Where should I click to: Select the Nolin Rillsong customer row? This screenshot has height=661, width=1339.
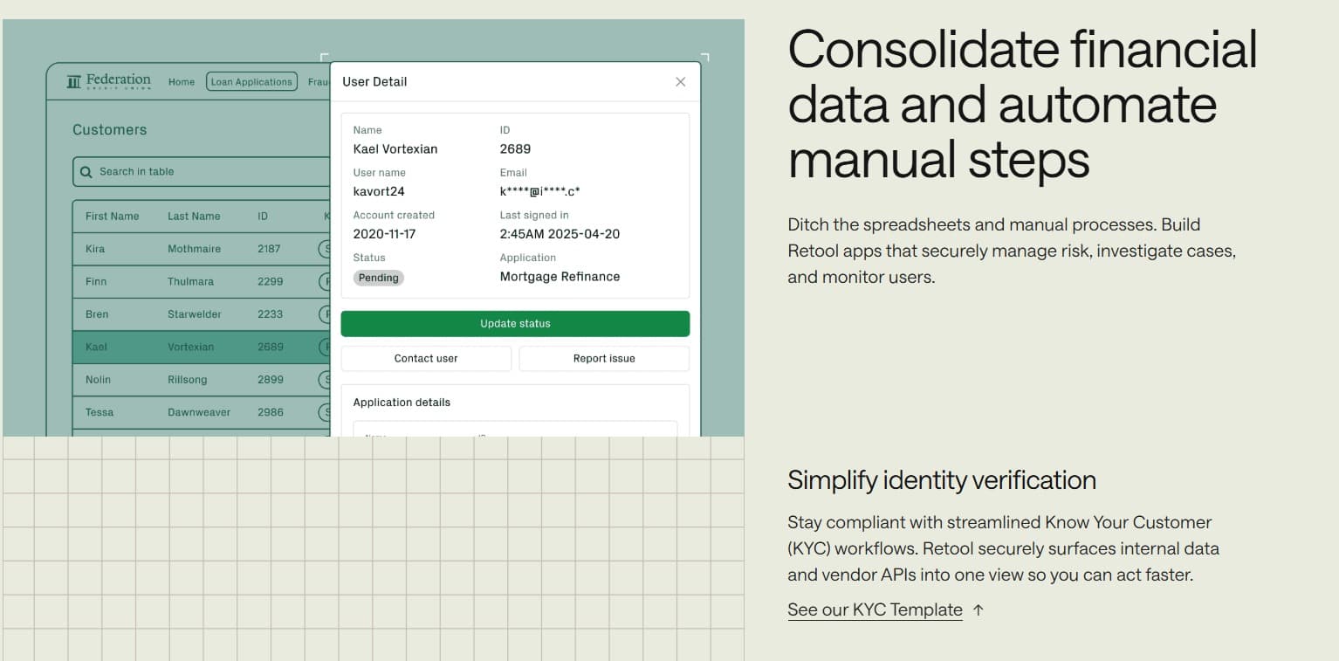coord(201,380)
